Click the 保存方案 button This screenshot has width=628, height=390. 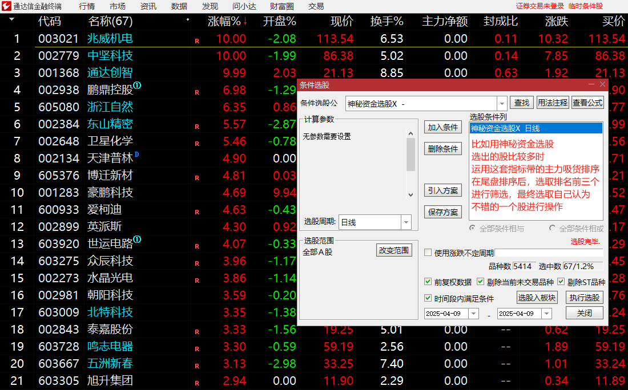[x=442, y=212]
